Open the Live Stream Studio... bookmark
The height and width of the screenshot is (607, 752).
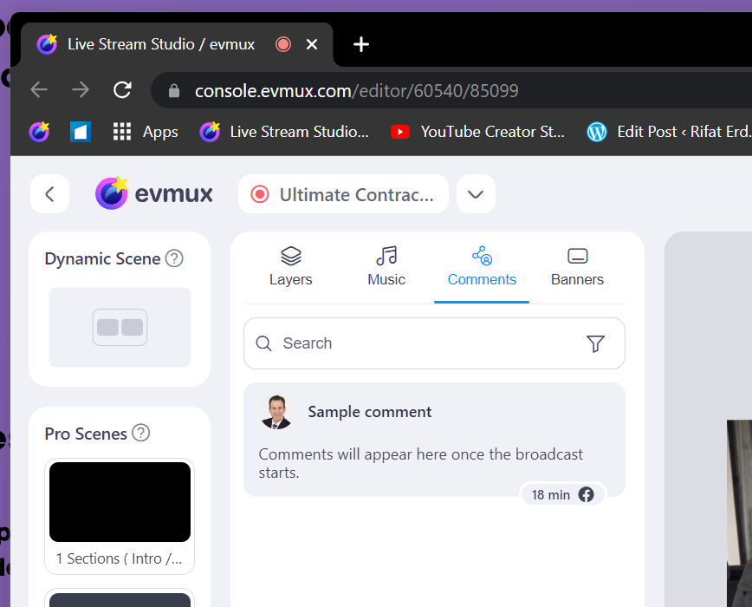tap(284, 132)
